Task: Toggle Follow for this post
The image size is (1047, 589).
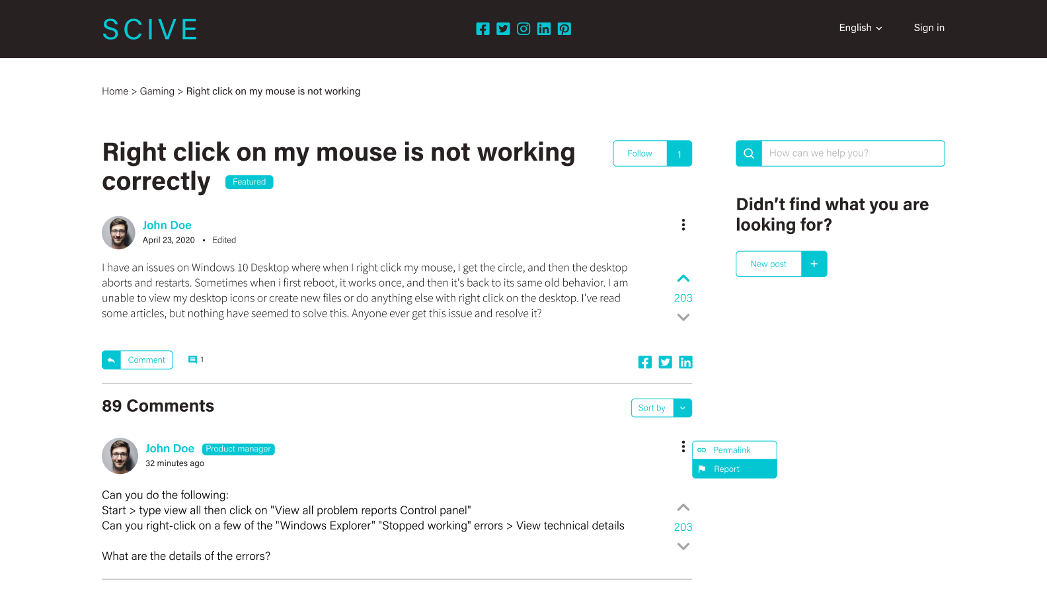Action: coord(640,153)
